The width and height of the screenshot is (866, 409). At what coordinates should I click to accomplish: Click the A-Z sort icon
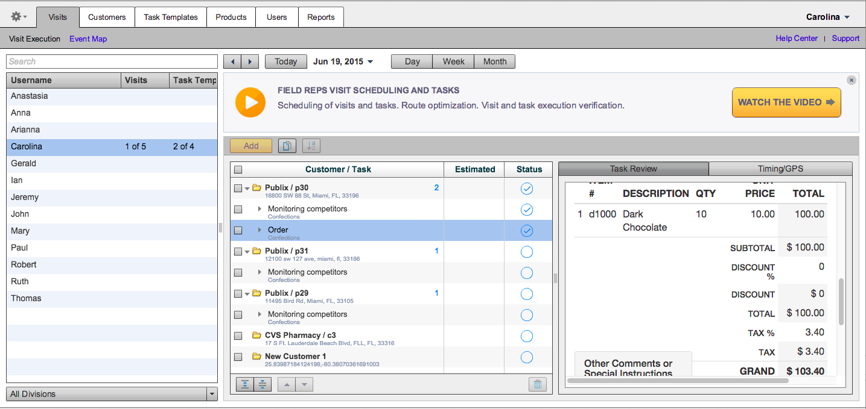[x=311, y=146]
